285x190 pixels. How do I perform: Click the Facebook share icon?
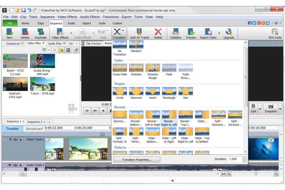[250, 23]
